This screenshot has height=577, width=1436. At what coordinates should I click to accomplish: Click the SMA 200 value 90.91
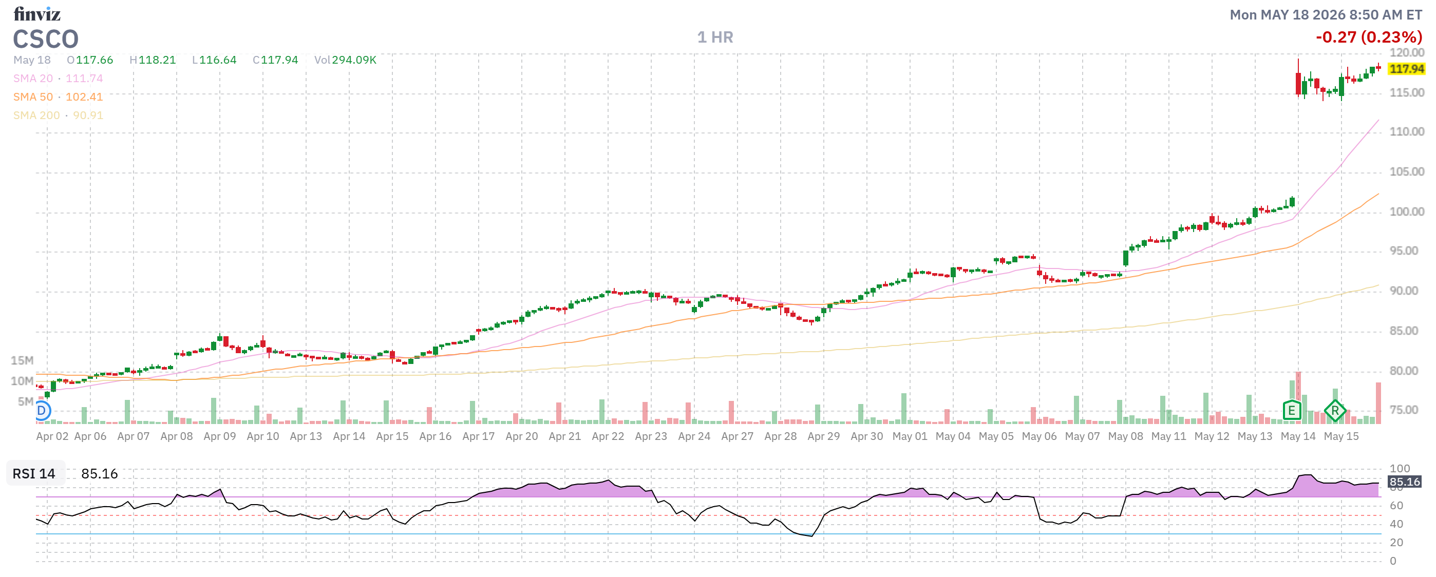(88, 116)
